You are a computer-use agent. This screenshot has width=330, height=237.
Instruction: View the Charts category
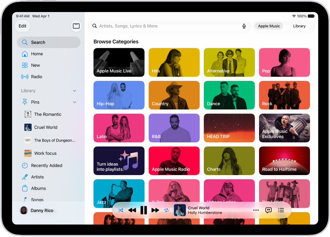(x=229, y=161)
